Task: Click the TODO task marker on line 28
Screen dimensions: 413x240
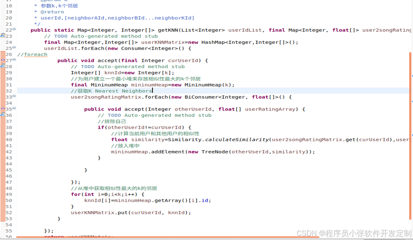Action: [3, 66]
